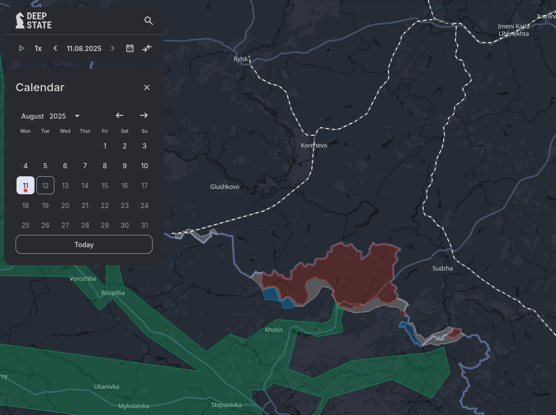This screenshot has width=556, height=415.
Task: Click the Bilopillia town label
Action: [x=113, y=293]
